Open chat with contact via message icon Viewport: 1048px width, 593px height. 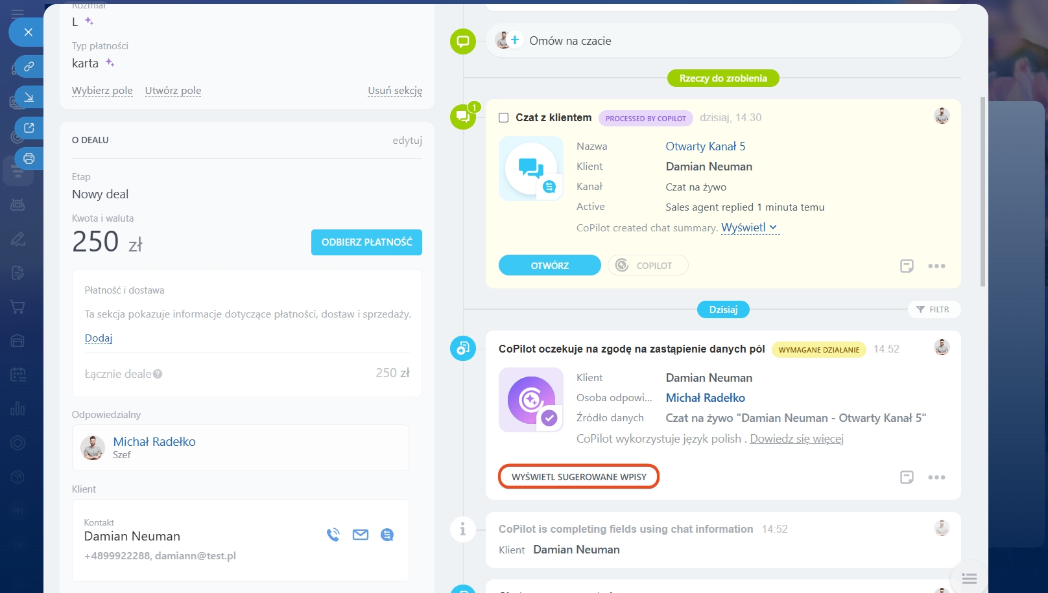pyautogui.click(x=387, y=535)
